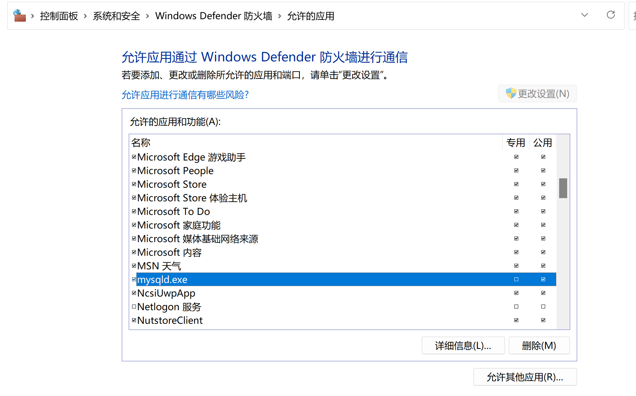
Task: Open address bar history dropdown arrow
Action: pos(584,15)
